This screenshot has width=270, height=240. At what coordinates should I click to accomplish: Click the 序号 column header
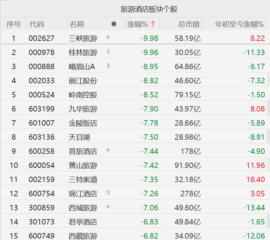tap(14, 24)
